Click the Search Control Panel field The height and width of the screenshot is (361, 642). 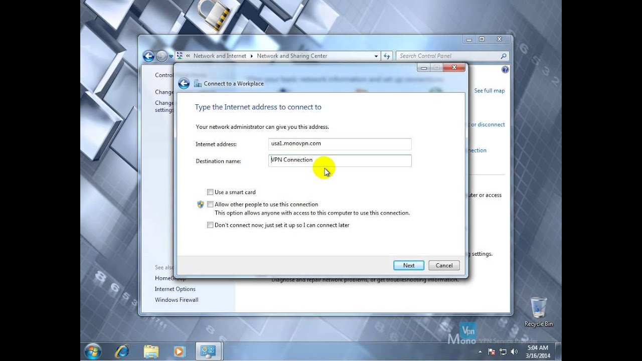pos(452,56)
